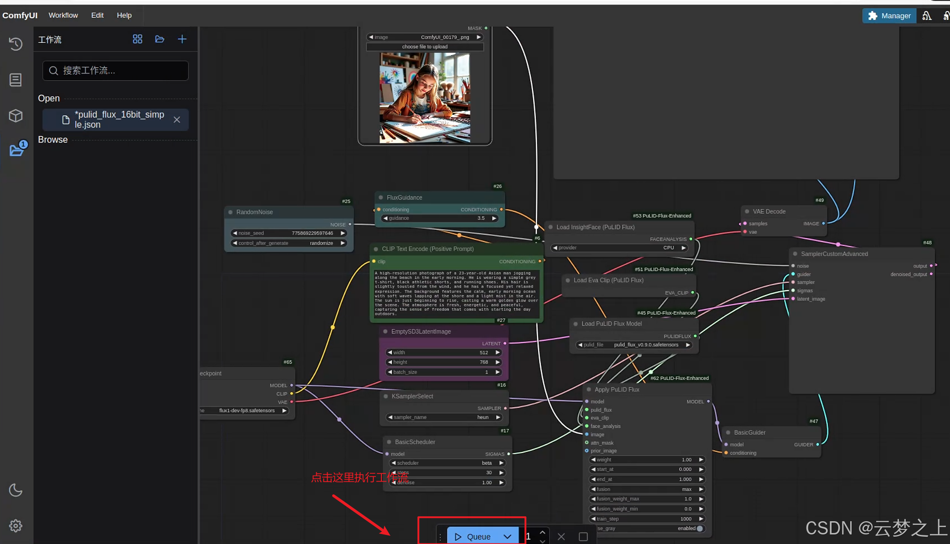Create a new workflow with plus icon

coord(182,39)
